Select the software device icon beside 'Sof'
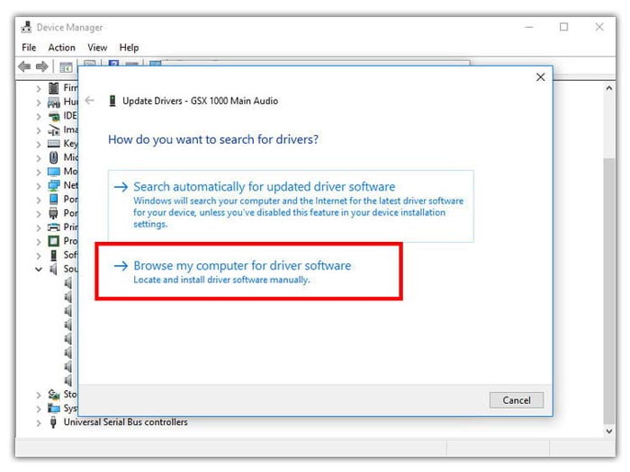The height and width of the screenshot is (472, 630). pyautogui.click(x=53, y=255)
